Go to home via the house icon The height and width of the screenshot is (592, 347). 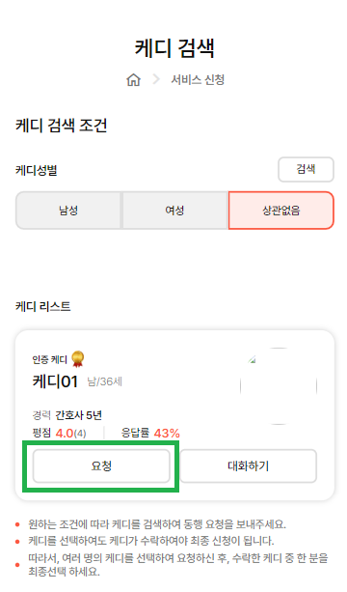pos(133,79)
